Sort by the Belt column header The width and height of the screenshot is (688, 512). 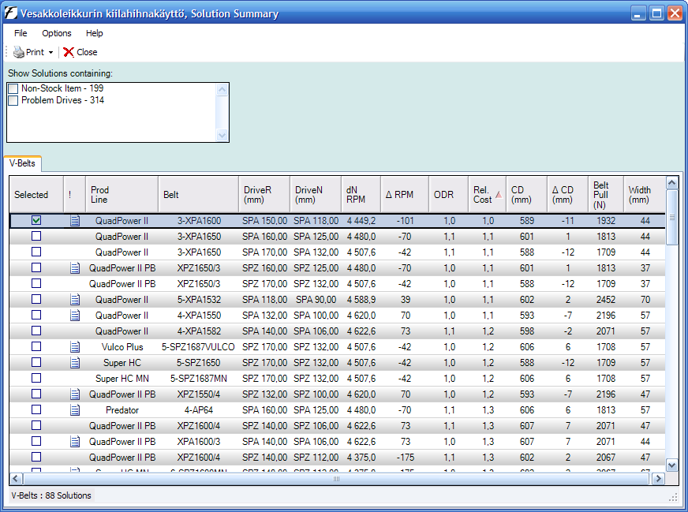point(198,194)
